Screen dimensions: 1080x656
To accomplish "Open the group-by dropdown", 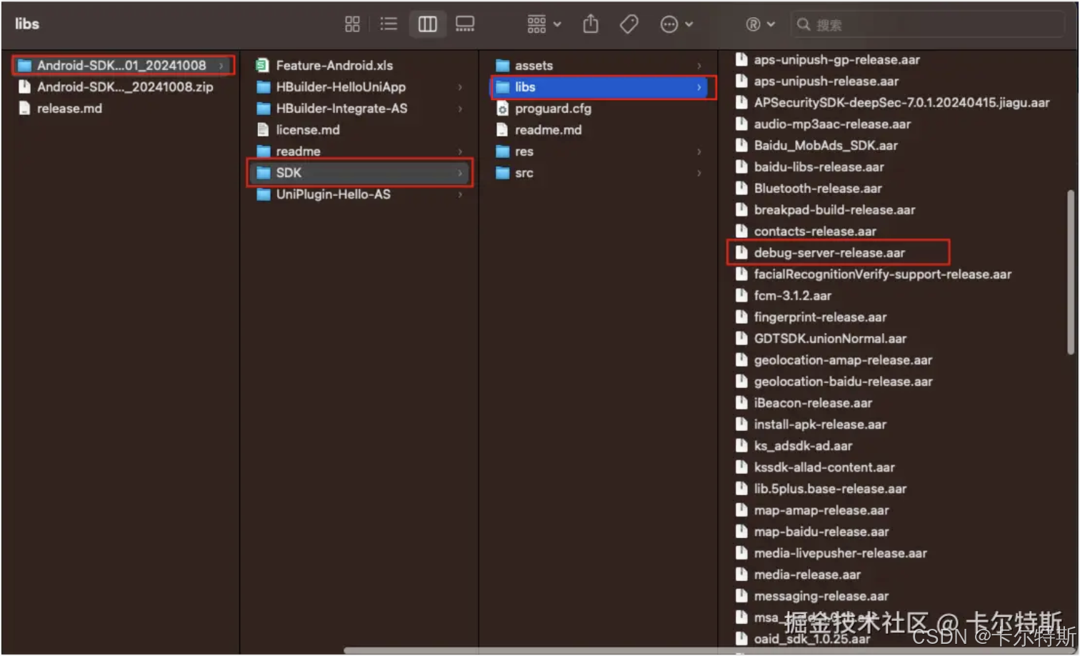I will point(544,24).
